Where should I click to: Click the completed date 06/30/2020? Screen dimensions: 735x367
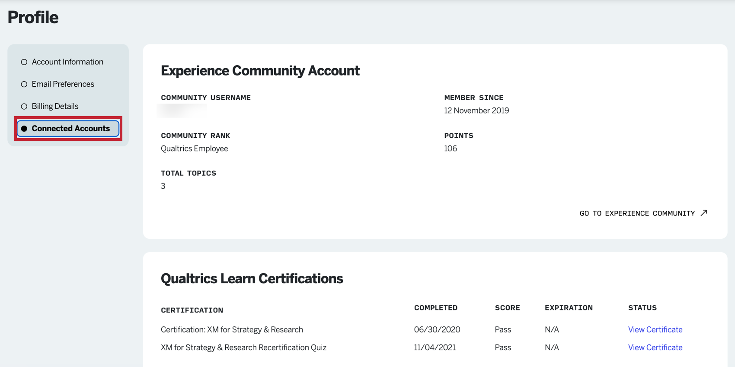coord(437,329)
